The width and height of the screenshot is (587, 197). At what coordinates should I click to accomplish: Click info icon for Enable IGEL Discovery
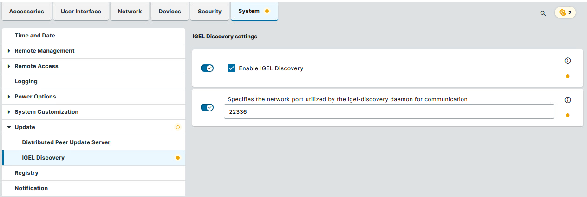(567, 61)
